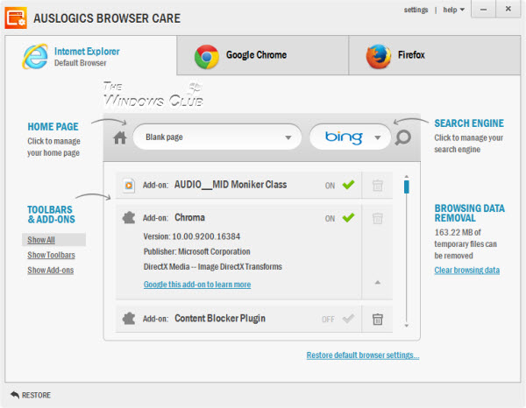Click the HOME PAGE heading
The image size is (526, 408).
53,127
